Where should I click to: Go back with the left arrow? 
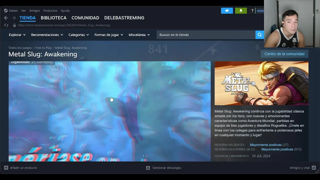coord(6,18)
